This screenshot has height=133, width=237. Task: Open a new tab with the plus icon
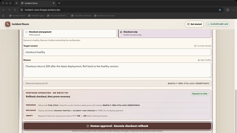[59, 3]
